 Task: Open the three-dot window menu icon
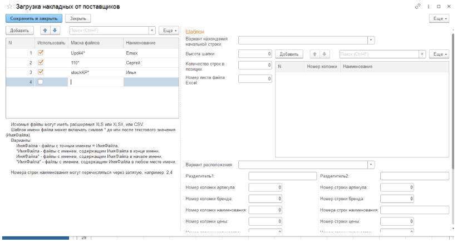[428, 6]
